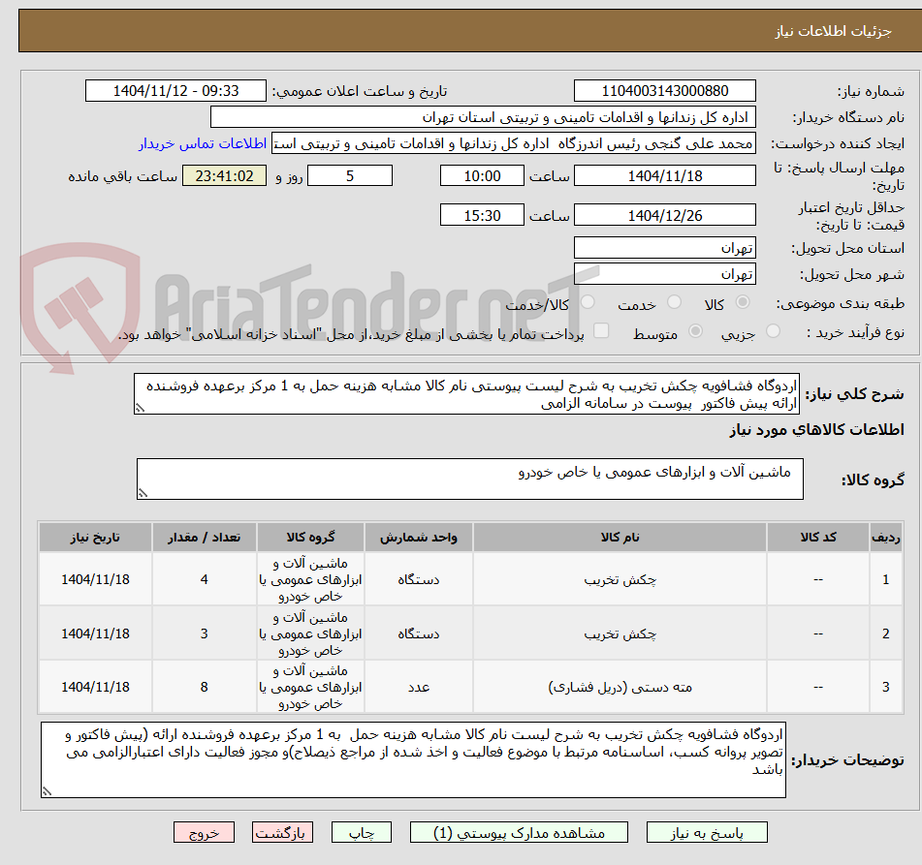Select the جزیی purchase type radio

(x=774, y=331)
